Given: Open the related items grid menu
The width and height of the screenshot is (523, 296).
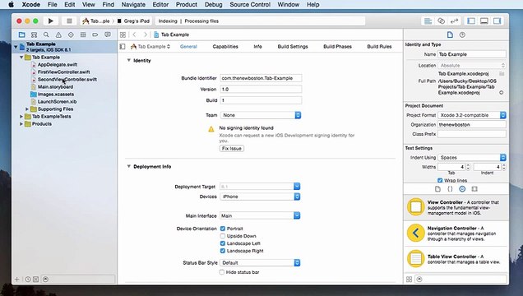Looking at the screenshot, I should [123, 35].
